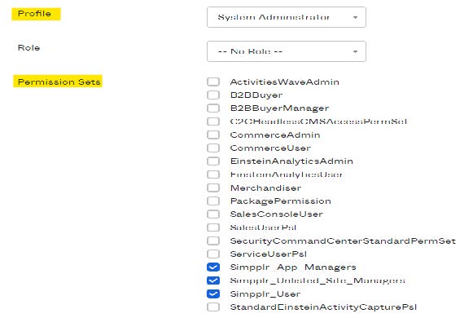The width and height of the screenshot is (473, 318).
Task: Click the CommerceUser label text
Action: (x=270, y=148)
